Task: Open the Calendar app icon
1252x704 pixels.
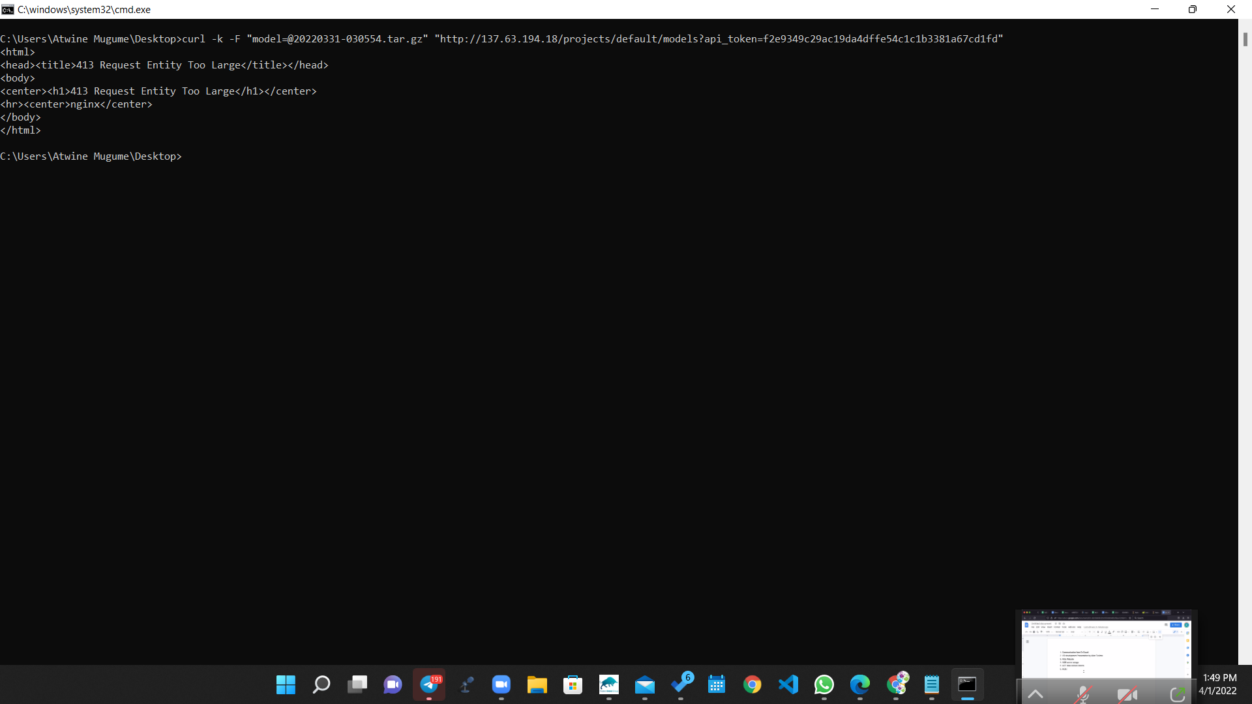Action: point(716,684)
